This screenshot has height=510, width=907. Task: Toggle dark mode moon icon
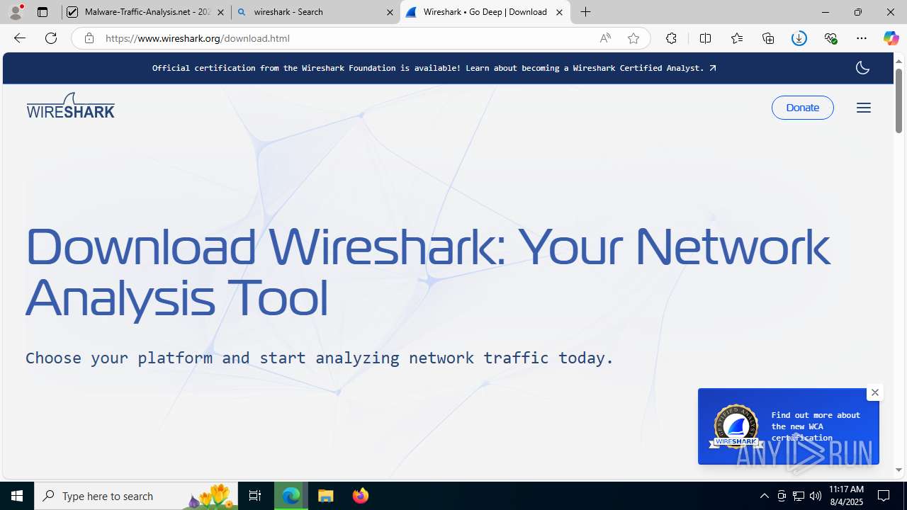tap(862, 68)
